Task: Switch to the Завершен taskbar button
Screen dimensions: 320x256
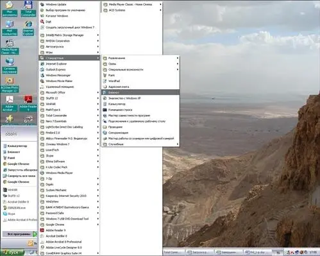Action: pyautogui.click(x=228, y=253)
